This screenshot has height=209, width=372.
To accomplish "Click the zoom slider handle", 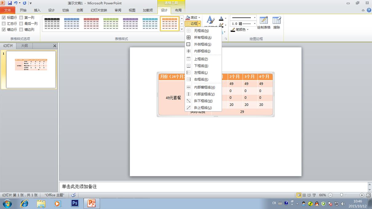I will tap(341, 195).
